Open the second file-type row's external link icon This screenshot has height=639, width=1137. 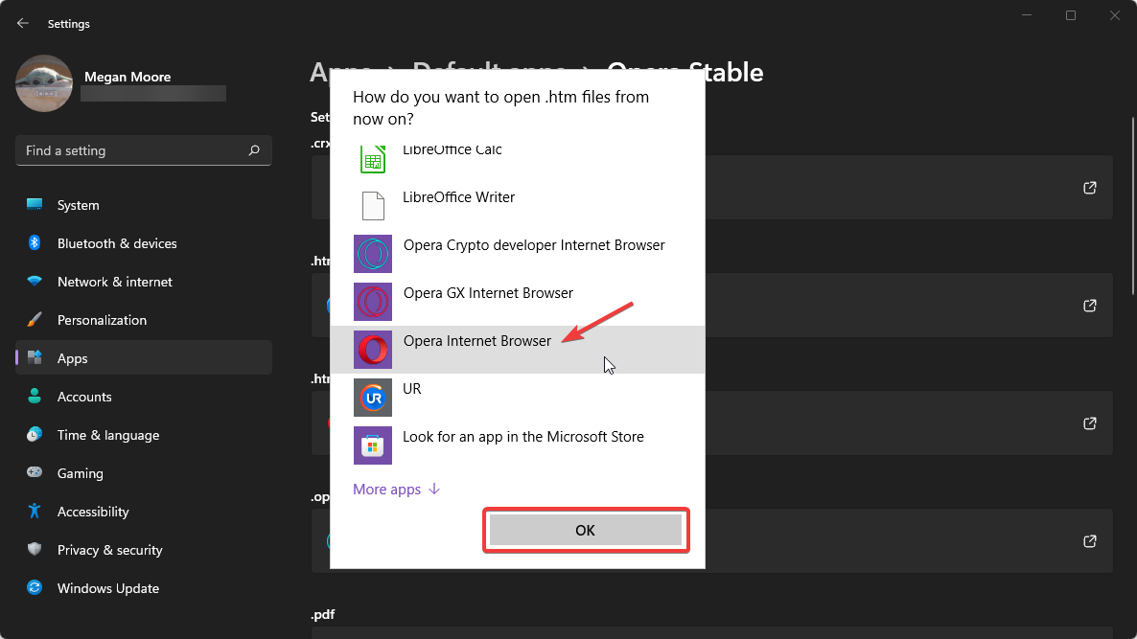coord(1090,306)
